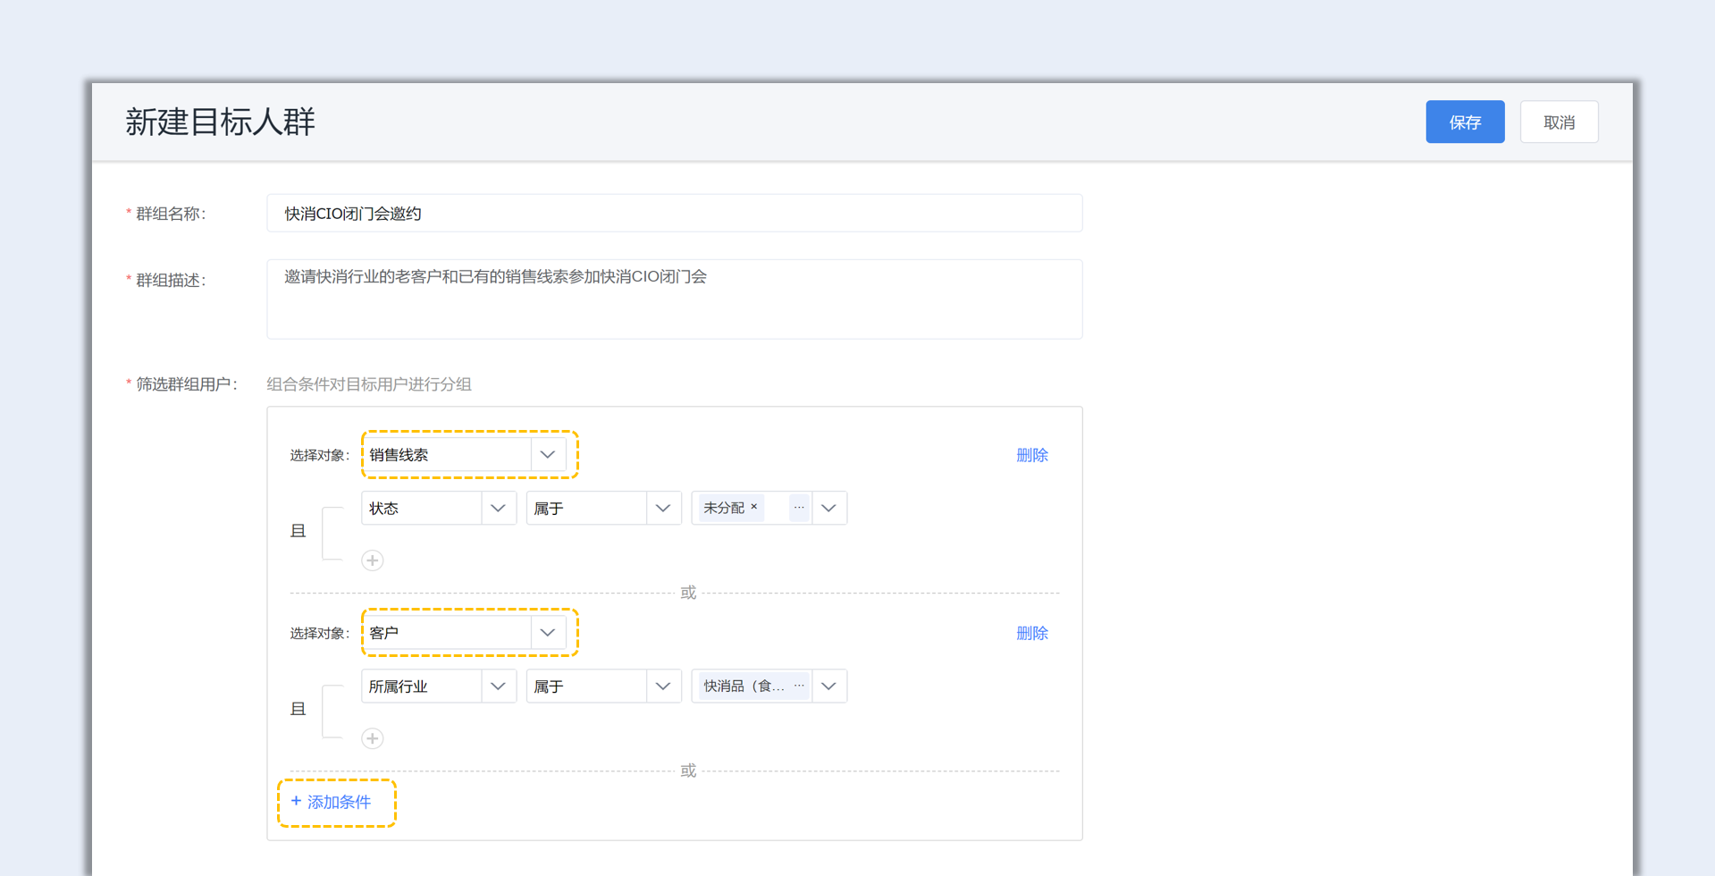Screen dimensions: 1715x876
Task: Remove the 未分配 tag via its x
Action: click(x=754, y=507)
